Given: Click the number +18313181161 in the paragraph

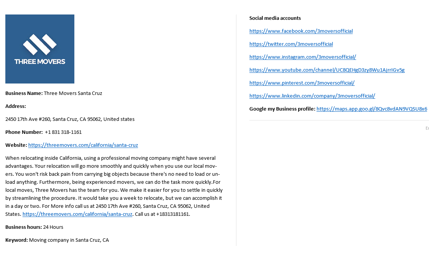Looking at the screenshot, I should click(x=172, y=214).
